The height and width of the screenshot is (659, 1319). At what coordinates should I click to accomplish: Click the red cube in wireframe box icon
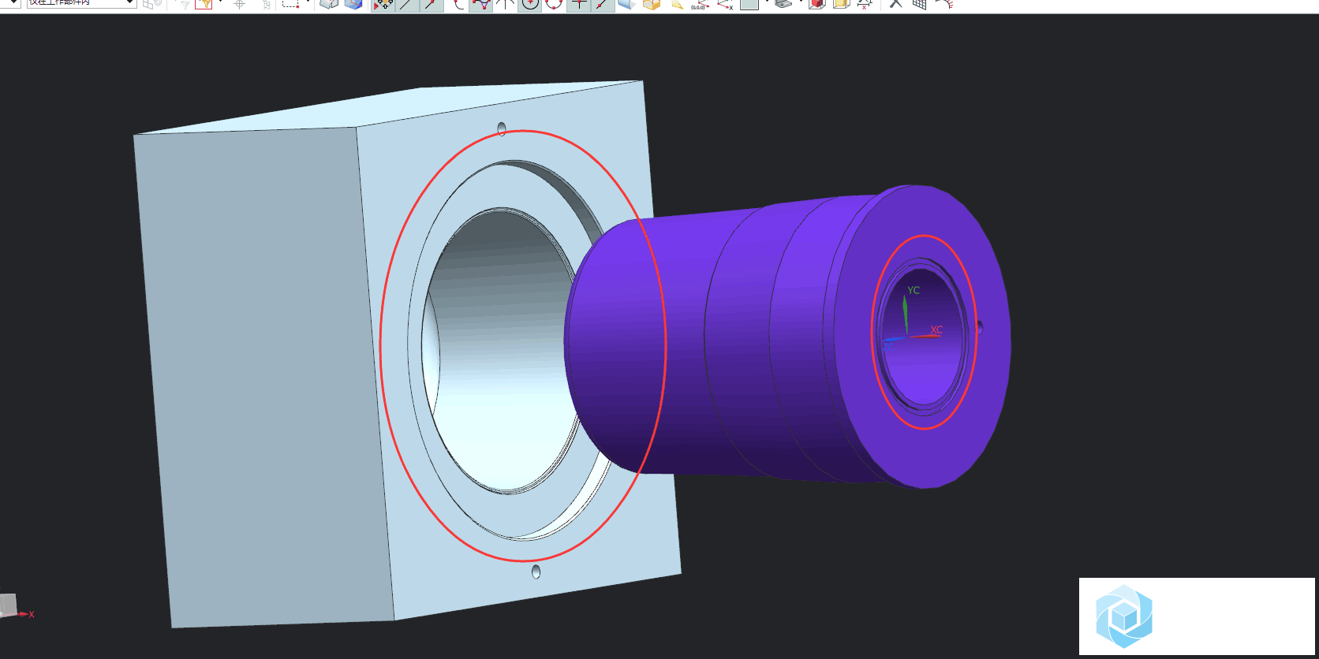coord(817,4)
